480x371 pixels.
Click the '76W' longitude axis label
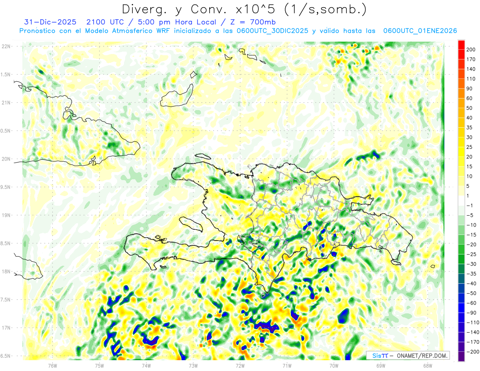coord(52,365)
